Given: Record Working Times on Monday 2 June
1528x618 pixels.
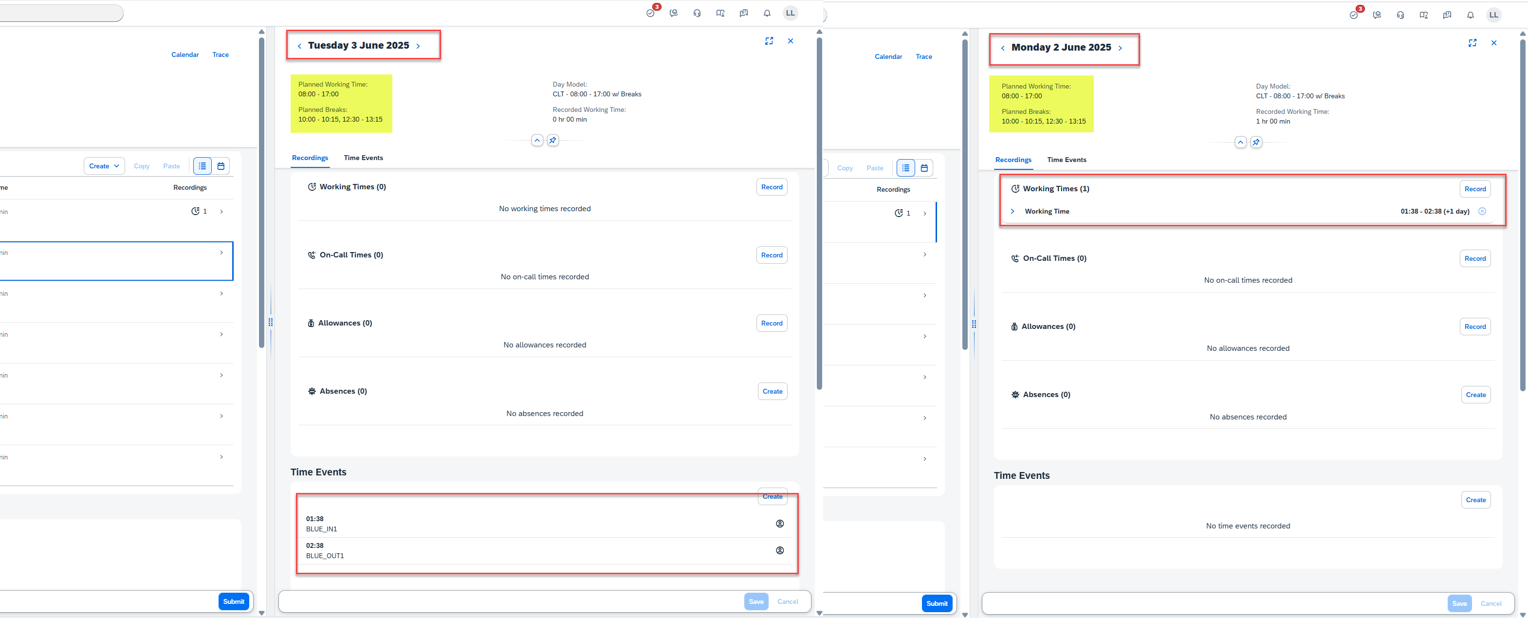Looking at the screenshot, I should click(x=1475, y=189).
